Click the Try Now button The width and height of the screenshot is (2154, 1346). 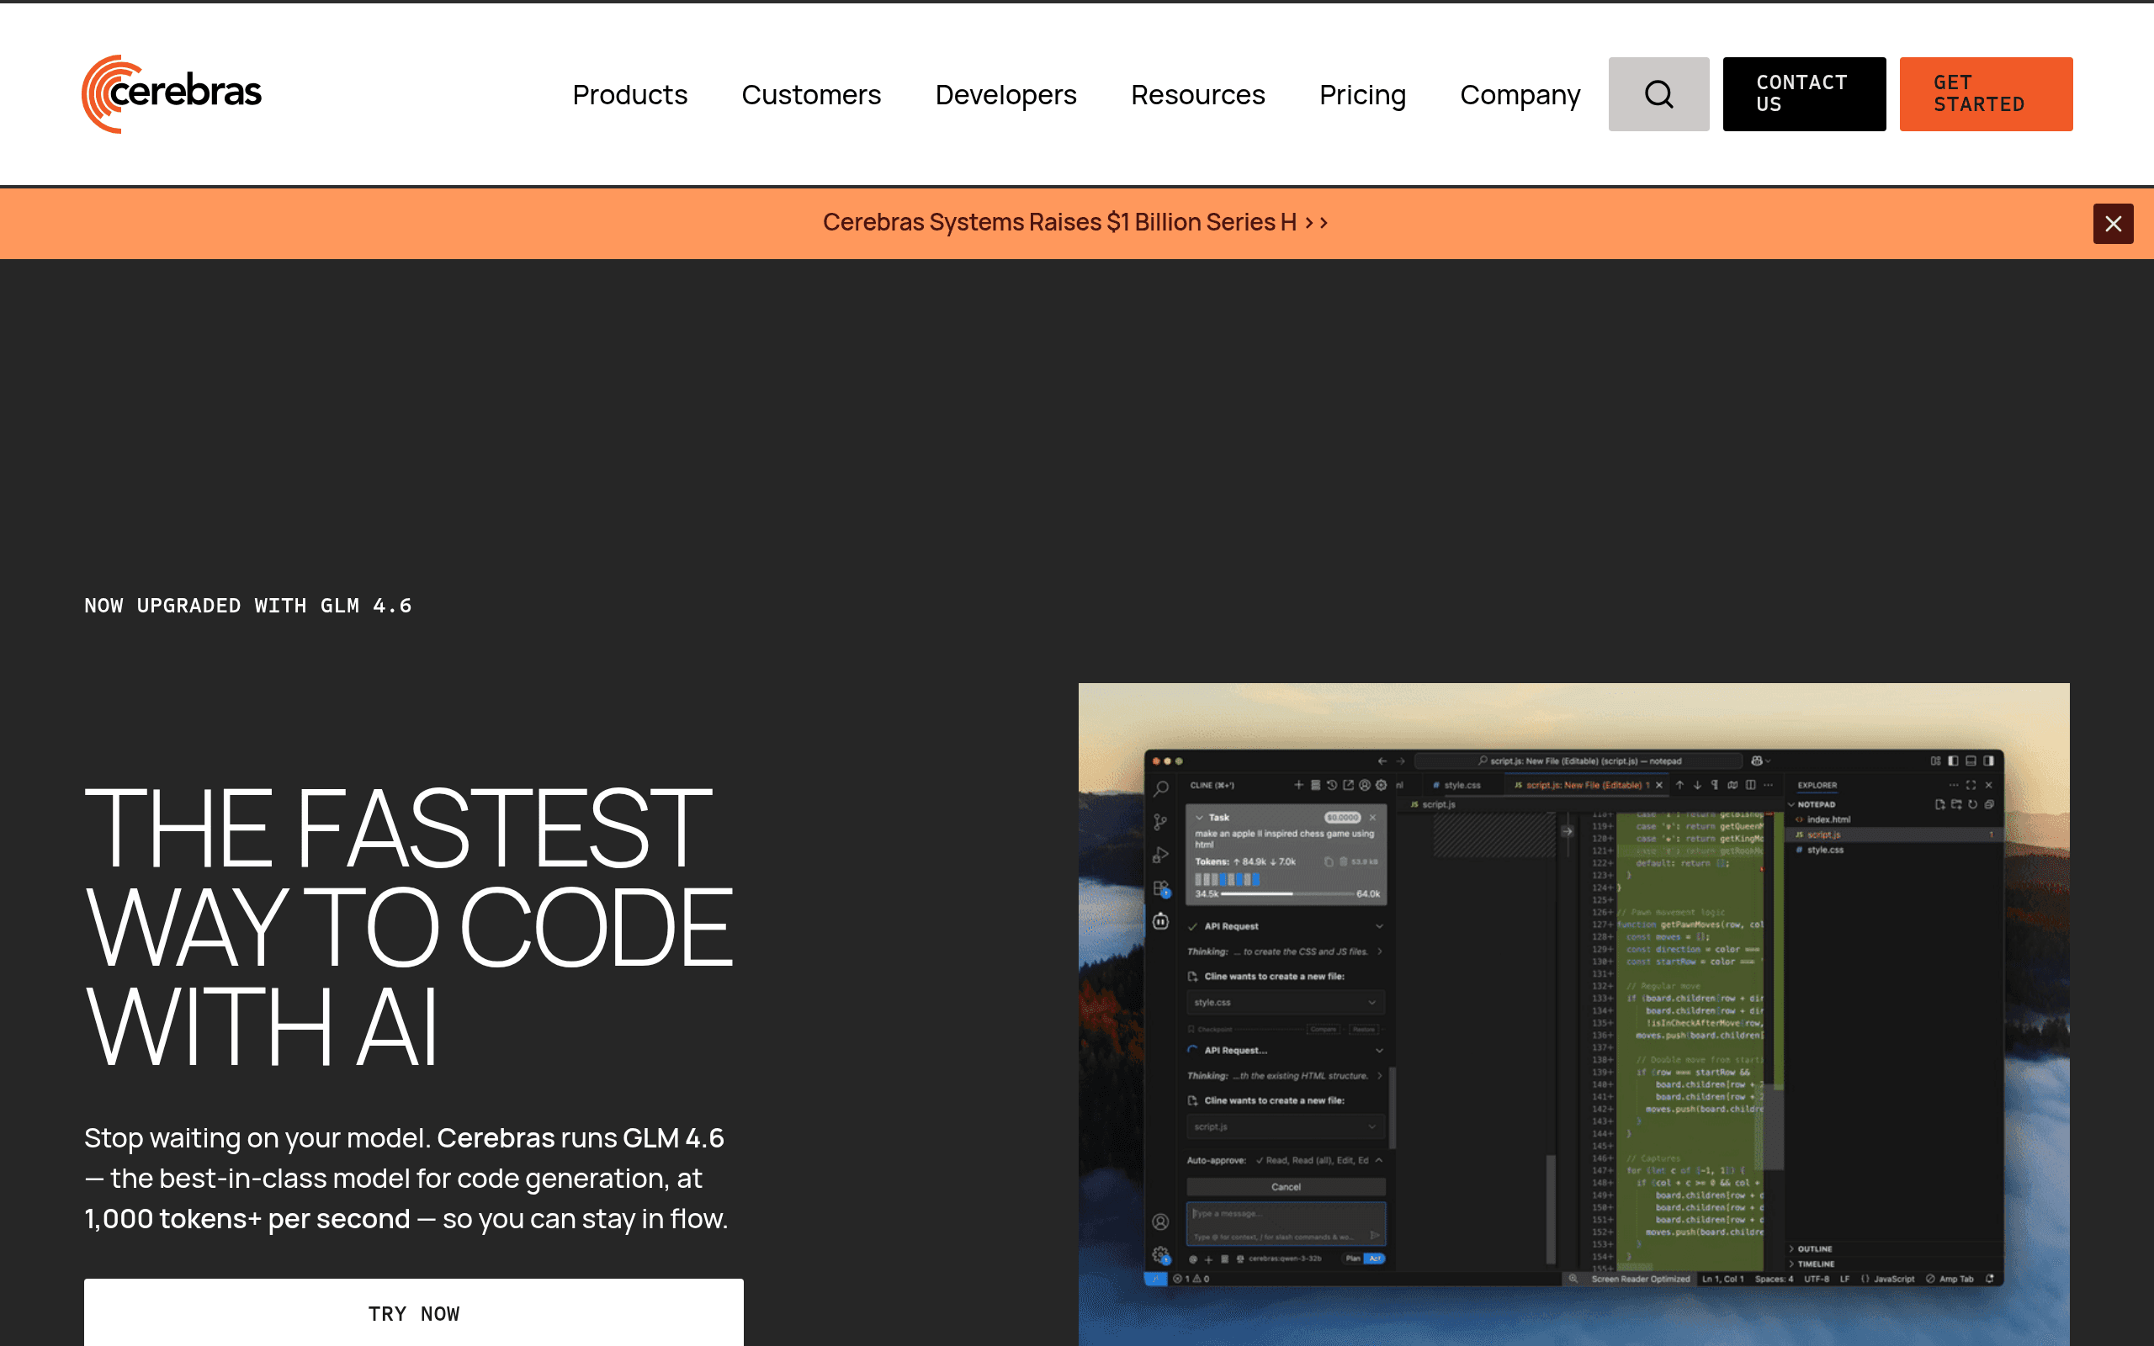414,1313
